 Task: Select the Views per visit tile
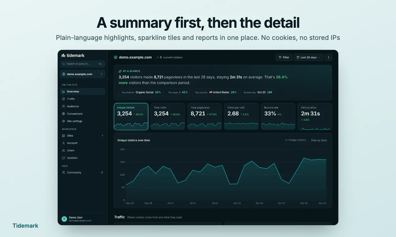click(x=241, y=116)
